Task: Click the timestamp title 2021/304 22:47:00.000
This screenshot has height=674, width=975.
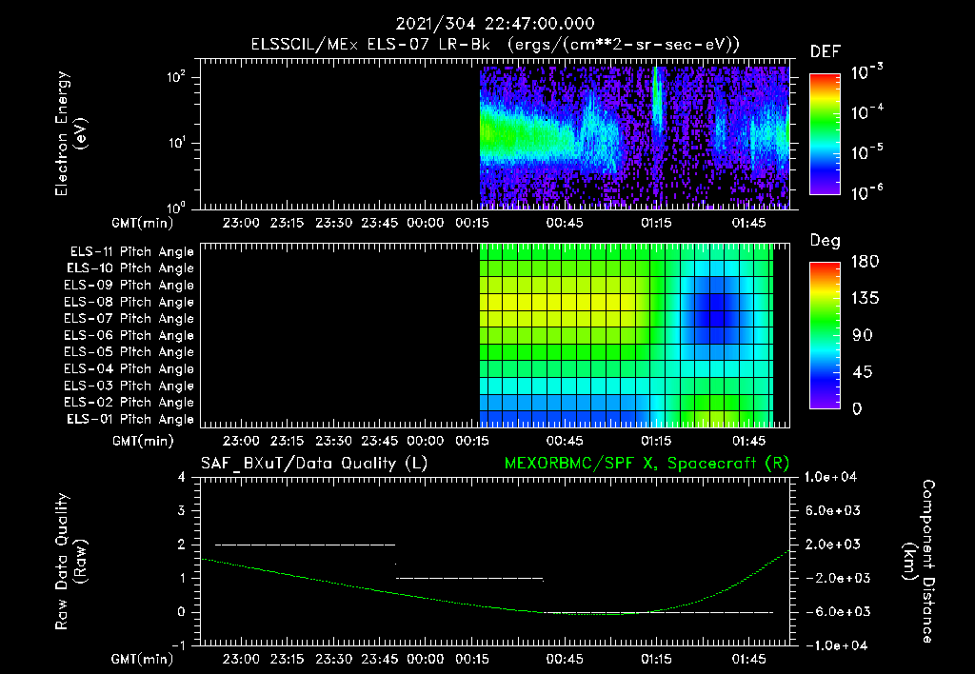Action: (495, 24)
